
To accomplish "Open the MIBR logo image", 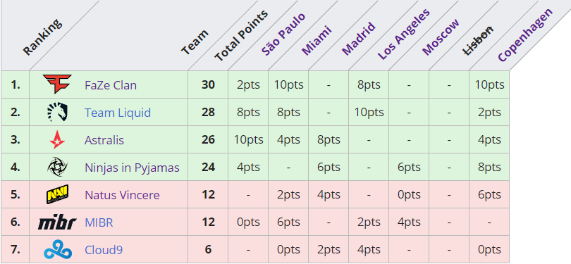I will click(57, 222).
